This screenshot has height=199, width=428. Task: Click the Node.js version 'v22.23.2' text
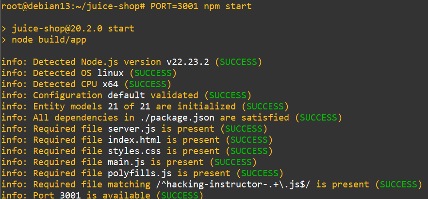pyautogui.click(x=188, y=62)
